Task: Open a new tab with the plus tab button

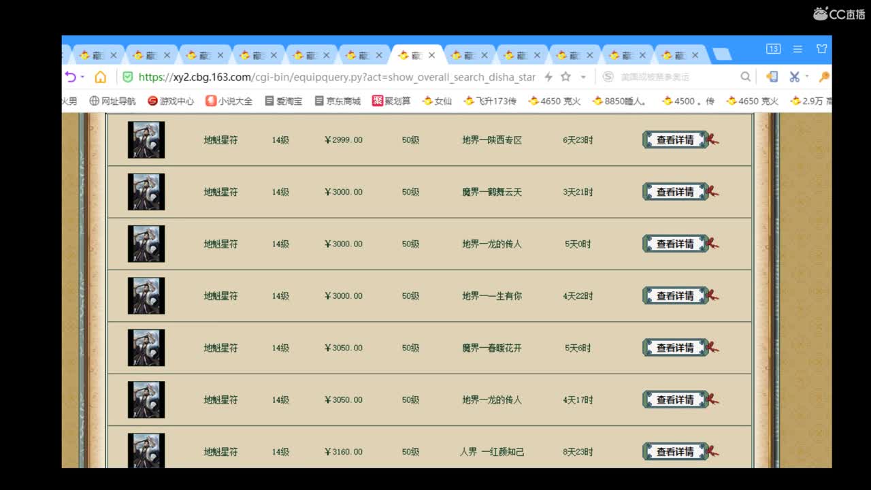Action: pyautogui.click(x=722, y=54)
